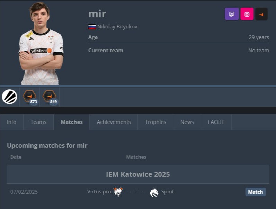This screenshot has height=209, width=276.
Task: Click the Match button for 07/02/2025
Action: (256, 192)
